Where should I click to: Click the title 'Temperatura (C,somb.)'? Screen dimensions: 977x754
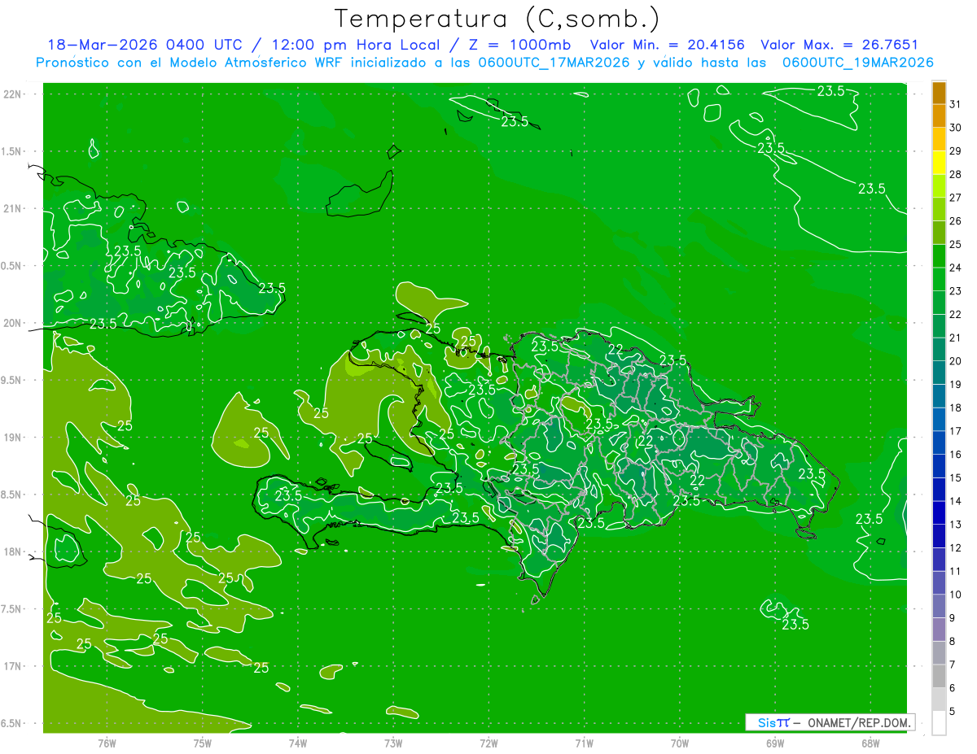(x=497, y=19)
